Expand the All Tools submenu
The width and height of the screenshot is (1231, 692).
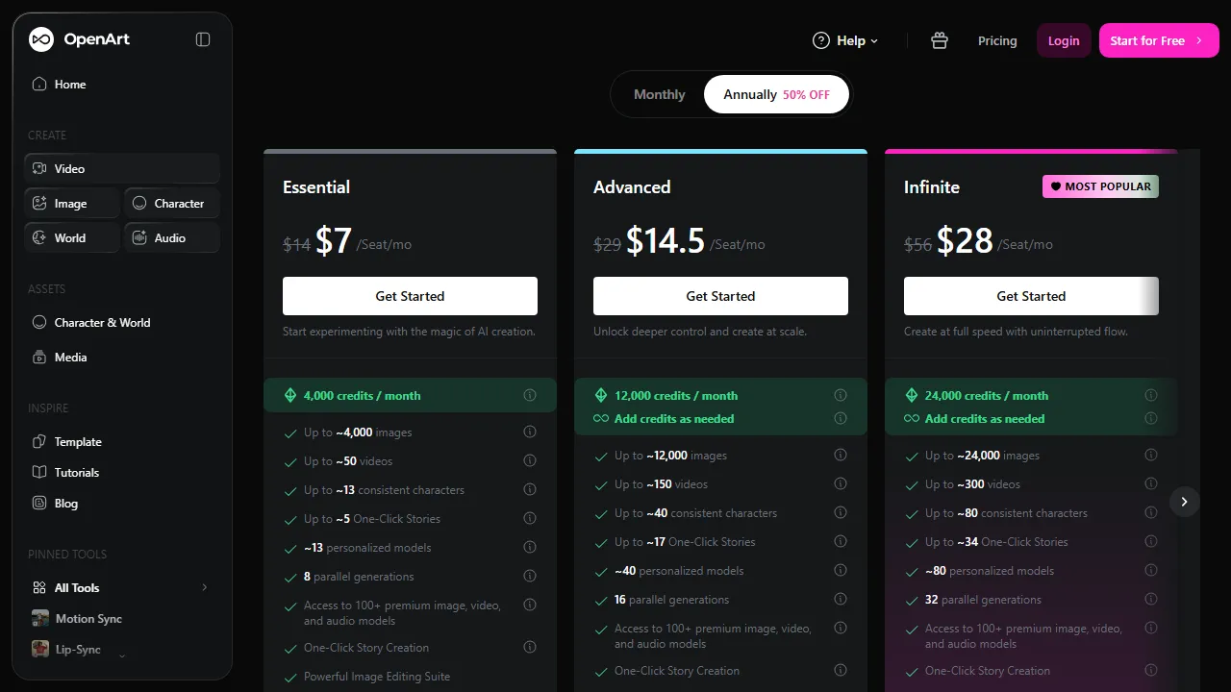tap(204, 587)
